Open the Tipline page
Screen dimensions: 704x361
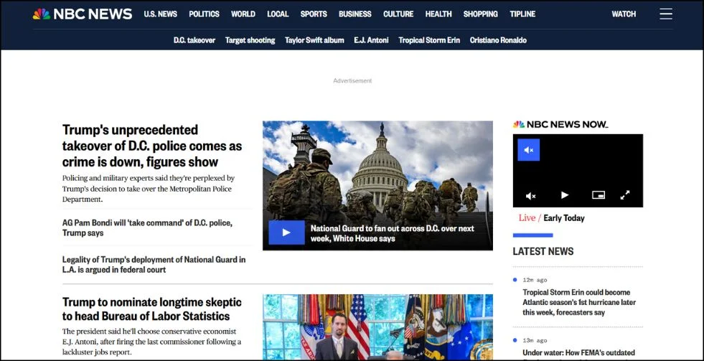(522, 14)
